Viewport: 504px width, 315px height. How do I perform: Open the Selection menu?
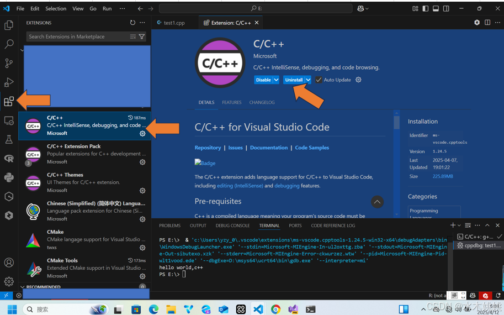[56, 9]
